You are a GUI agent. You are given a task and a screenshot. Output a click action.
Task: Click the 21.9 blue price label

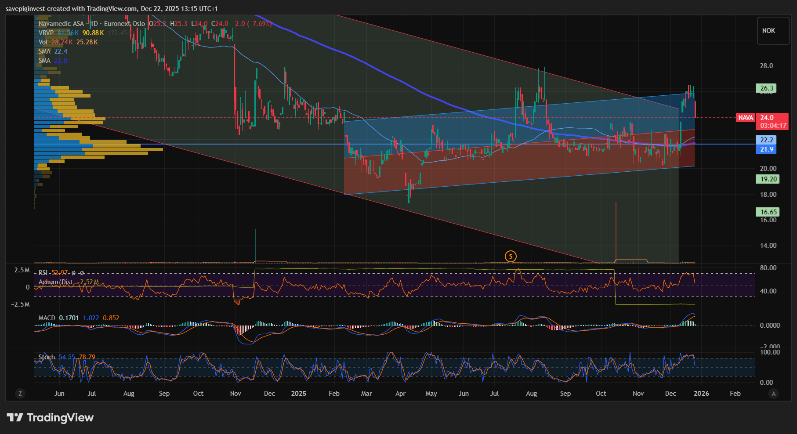tap(766, 149)
